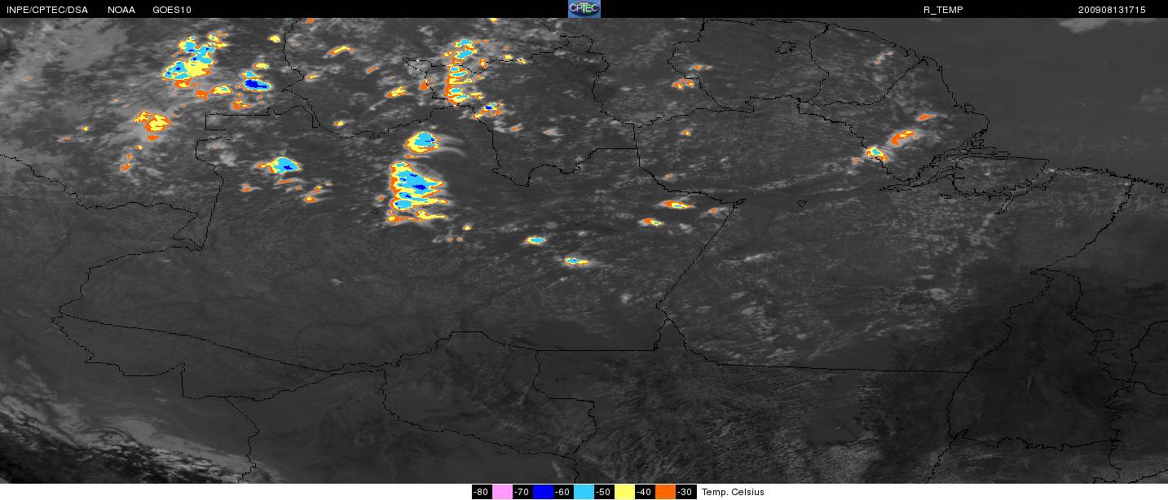Click the INPE/CPTEC/DSA header text

pos(46,10)
